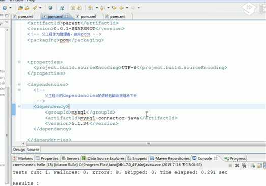Click the terminated hello Maven Build label
Image resolution: width=266 pixels, height=186 pixels.
point(107,165)
